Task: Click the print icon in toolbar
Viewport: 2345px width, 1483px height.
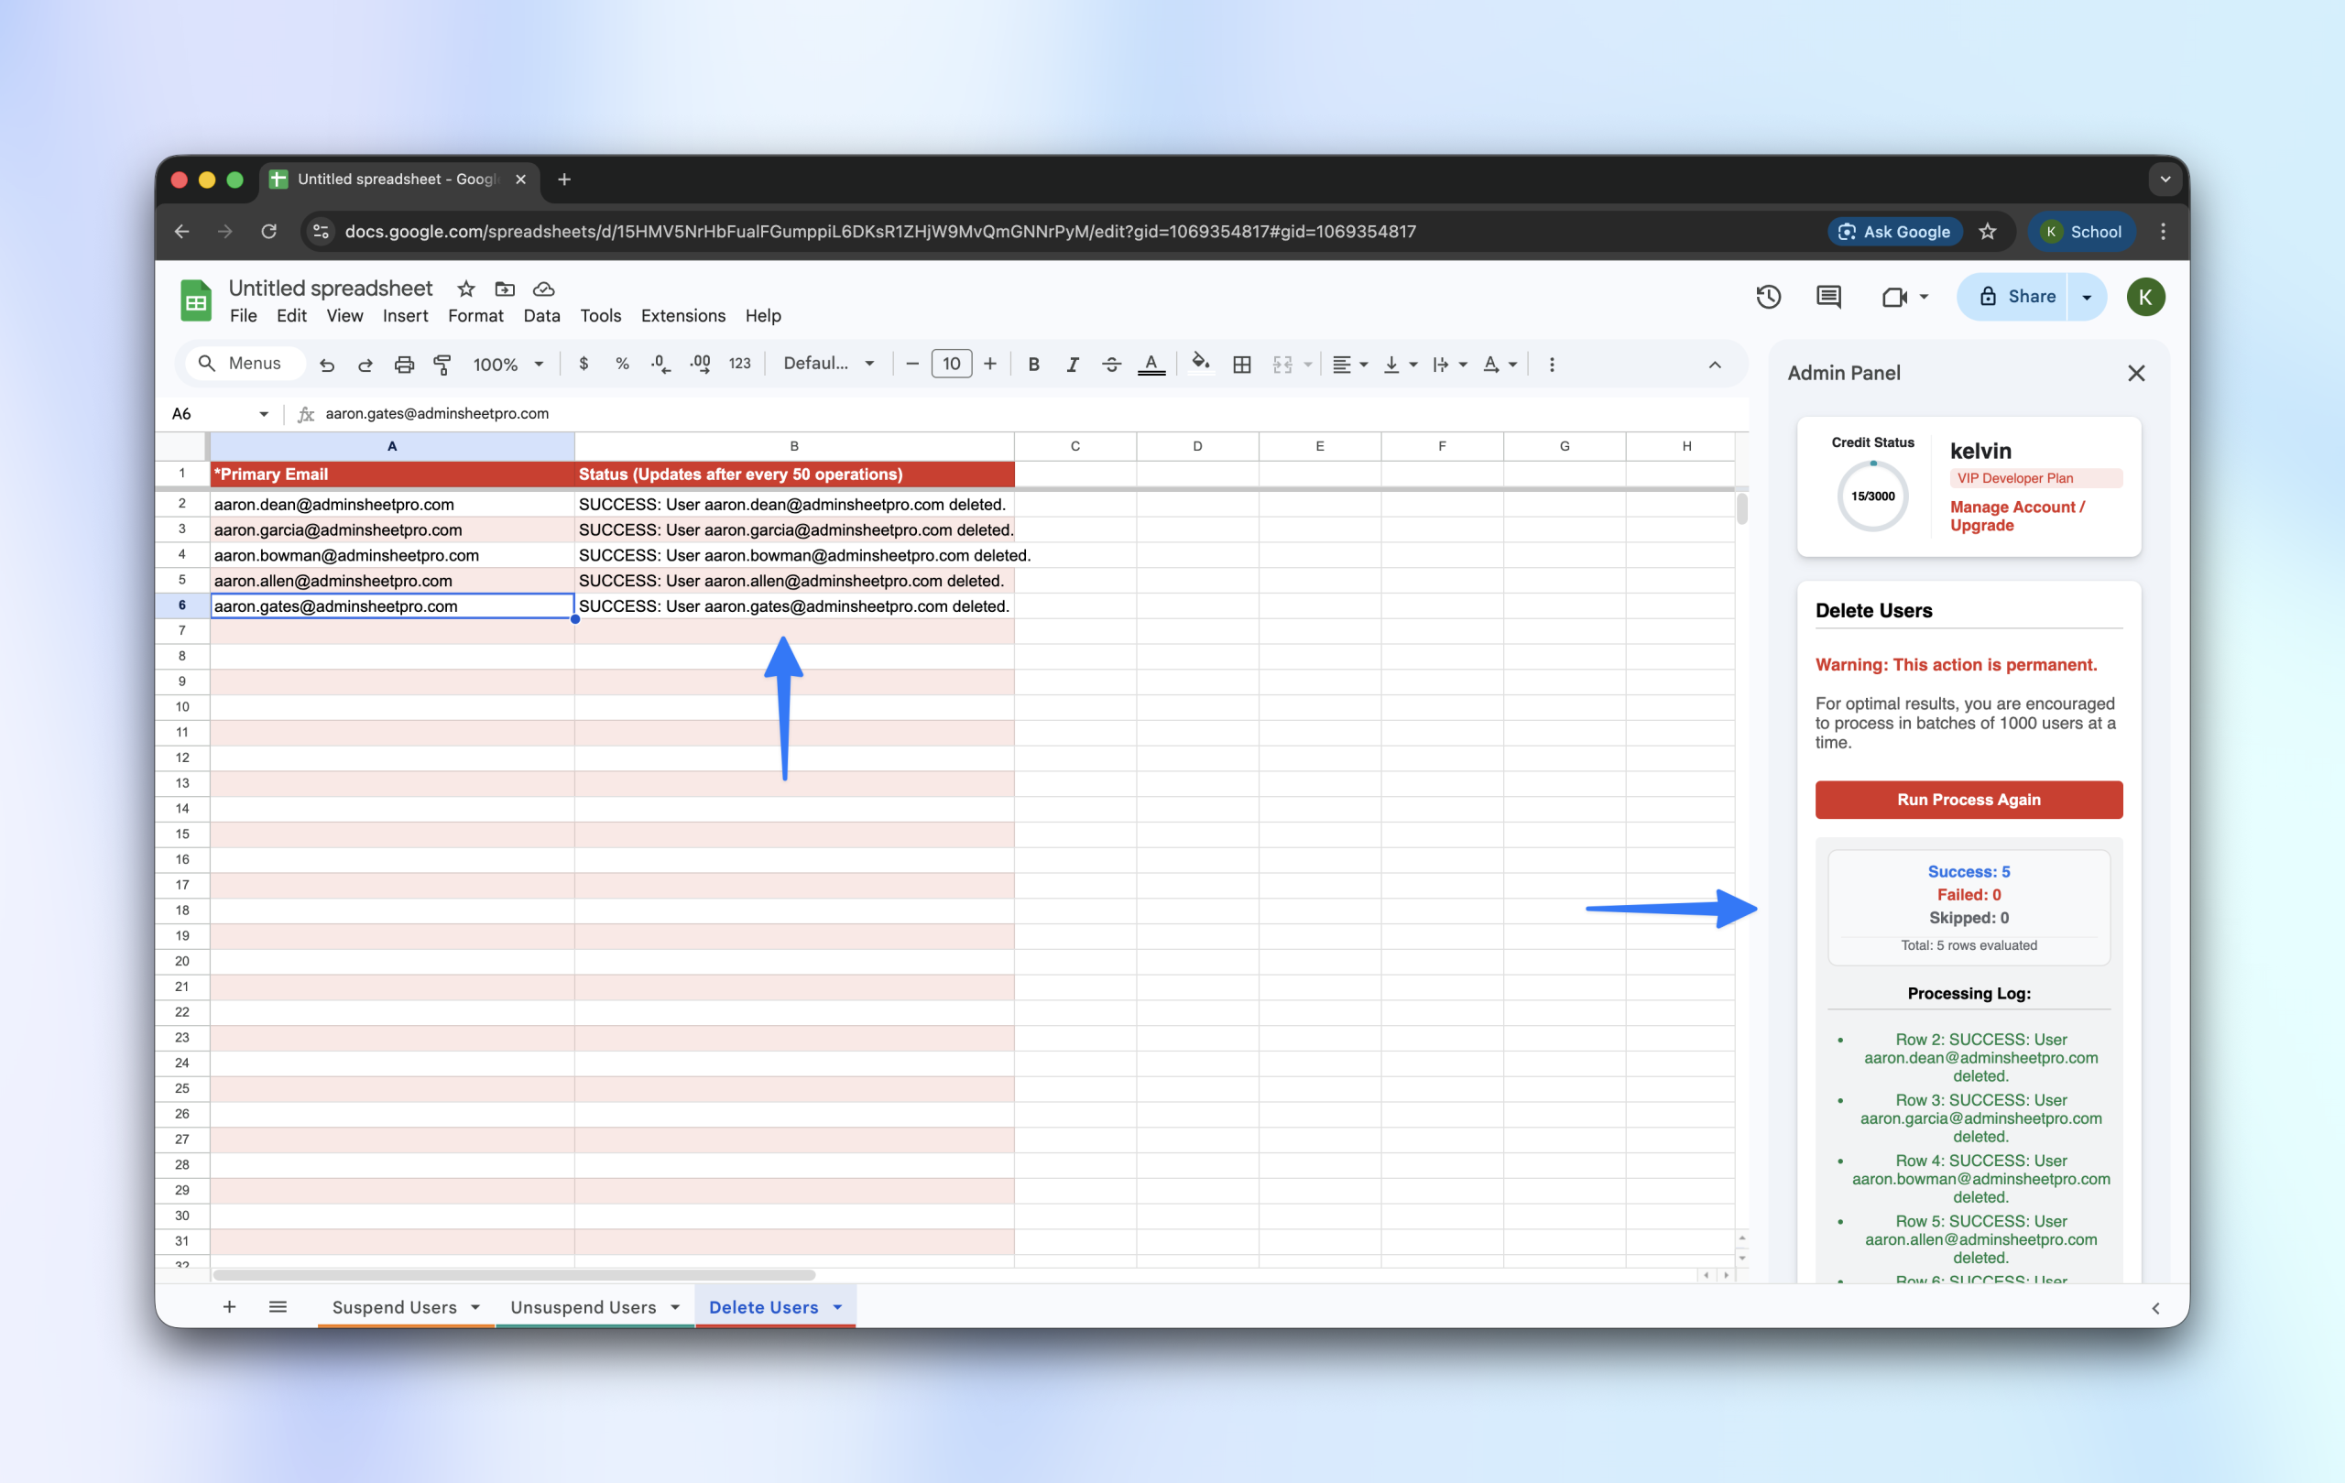Action: 403,365
